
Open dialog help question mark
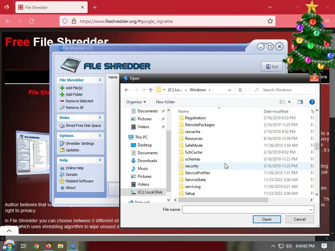312,102
